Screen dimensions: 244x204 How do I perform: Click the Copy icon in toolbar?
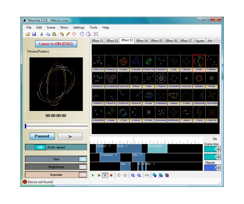pos(48,34)
